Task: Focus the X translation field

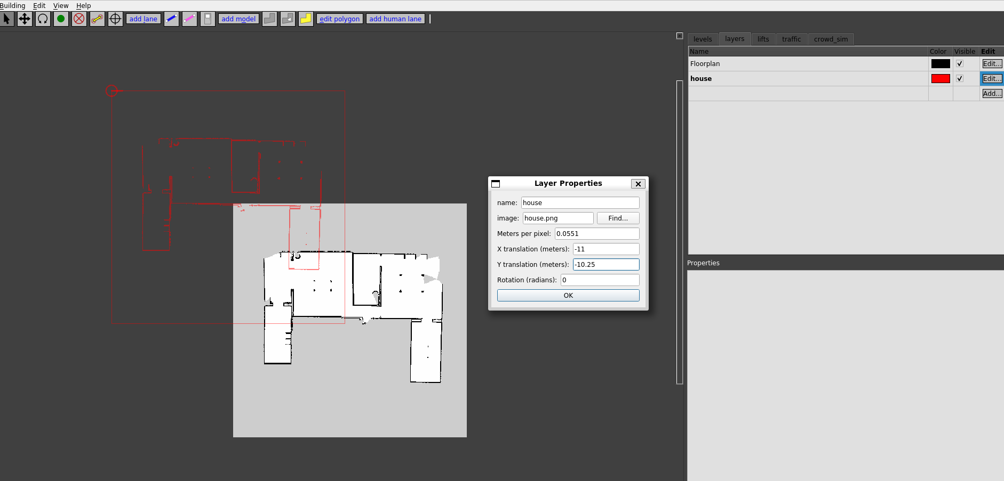Action: point(606,249)
